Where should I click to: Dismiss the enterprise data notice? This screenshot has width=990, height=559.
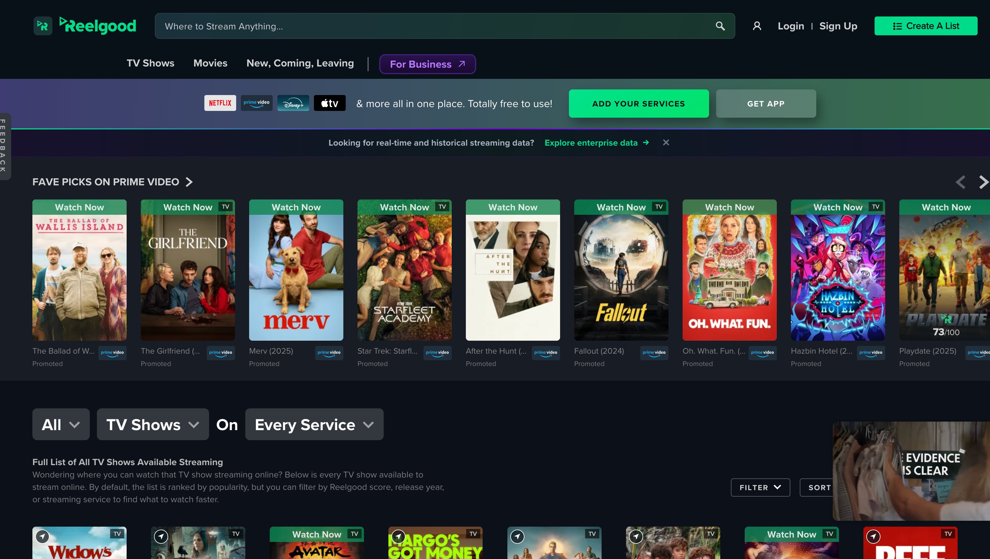666,142
